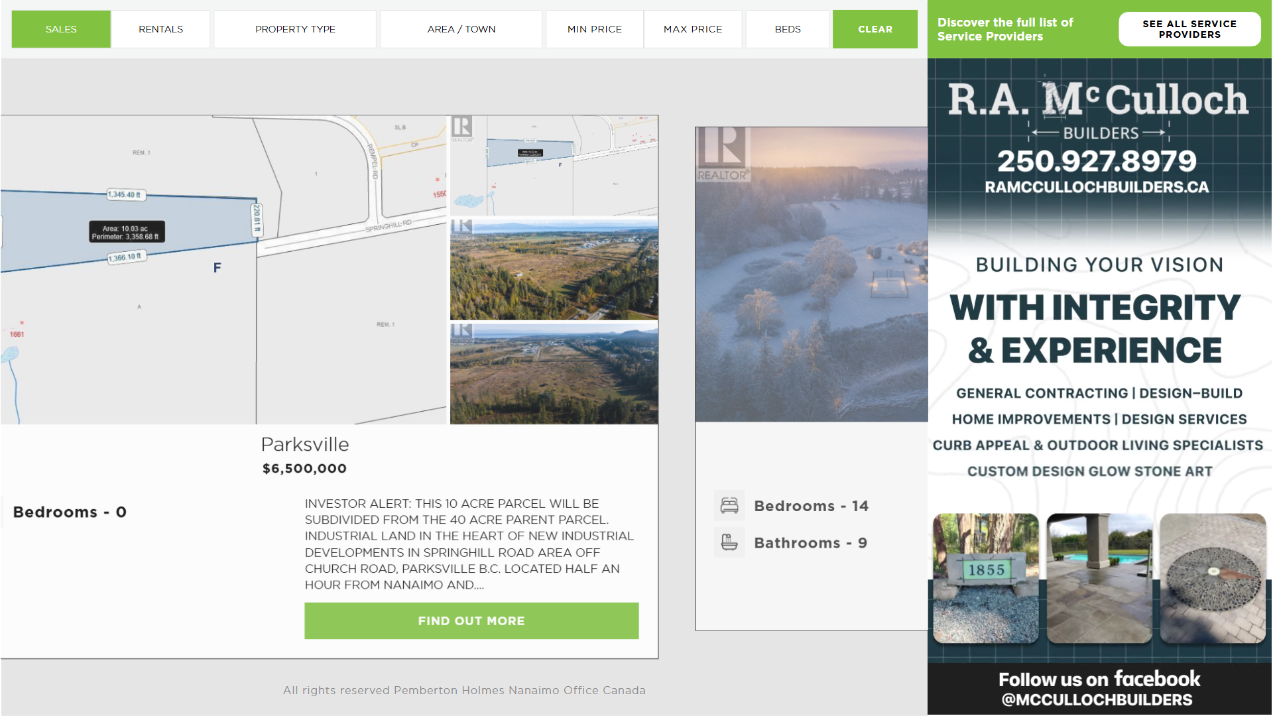View the bottom aerial field photo thumbnail

554,373
